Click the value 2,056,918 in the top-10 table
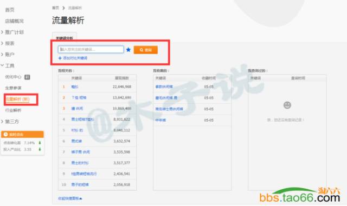The image size is (347, 206). click(x=122, y=184)
